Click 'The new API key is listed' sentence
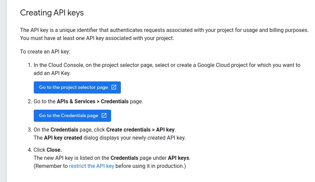Screen dimensions: 315x182 [x=71, y=158]
